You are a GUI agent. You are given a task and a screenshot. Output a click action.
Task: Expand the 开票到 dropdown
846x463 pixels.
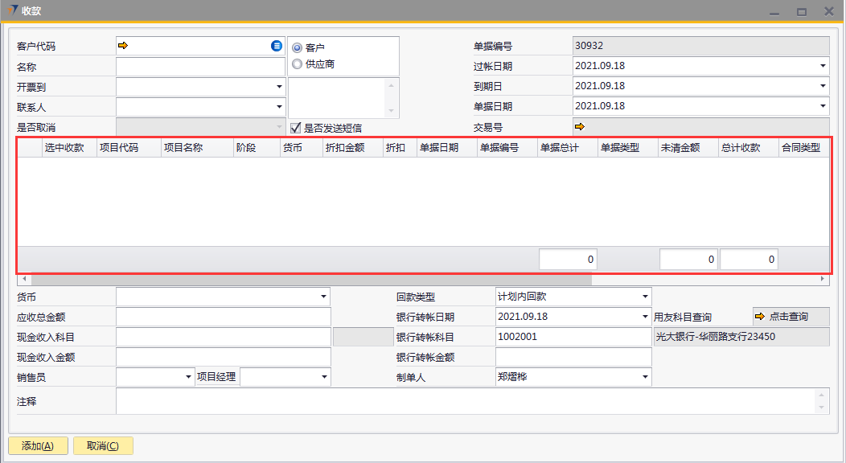point(279,86)
